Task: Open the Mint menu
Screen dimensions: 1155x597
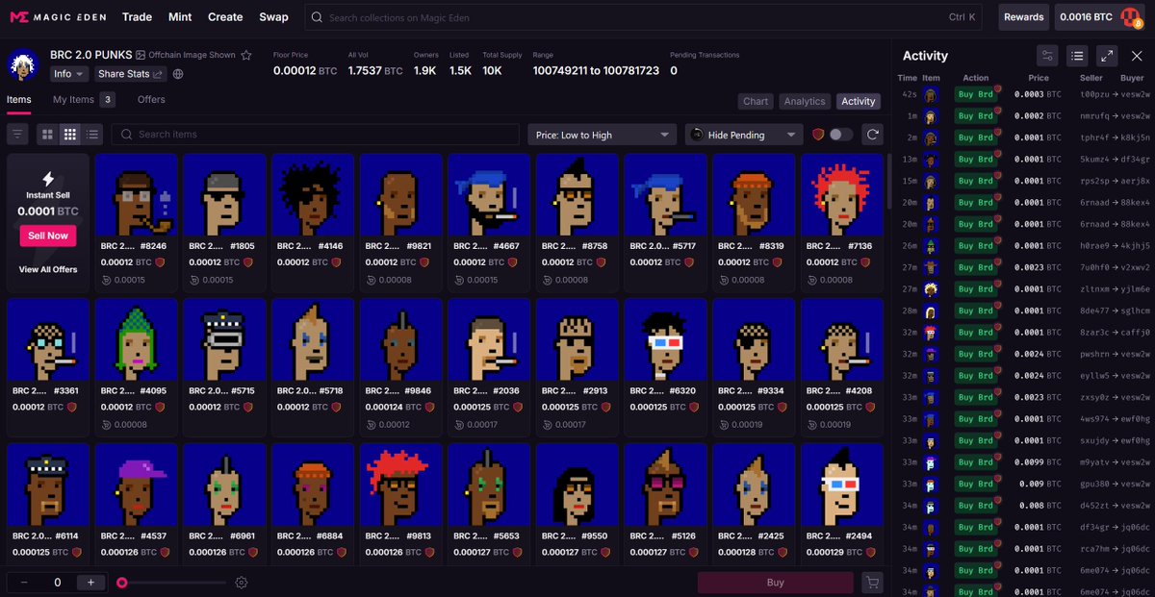Action: tap(180, 16)
